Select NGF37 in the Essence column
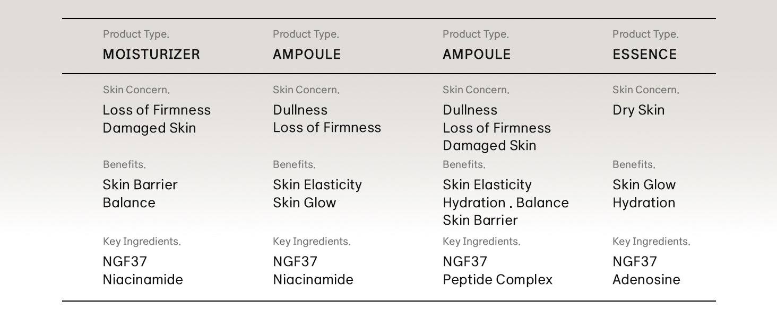Image resolution: width=777 pixels, height=318 pixels. click(634, 261)
